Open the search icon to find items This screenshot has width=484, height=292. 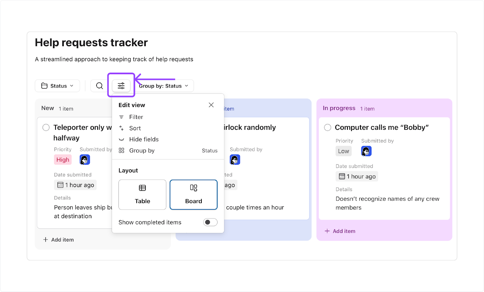coord(99,86)
